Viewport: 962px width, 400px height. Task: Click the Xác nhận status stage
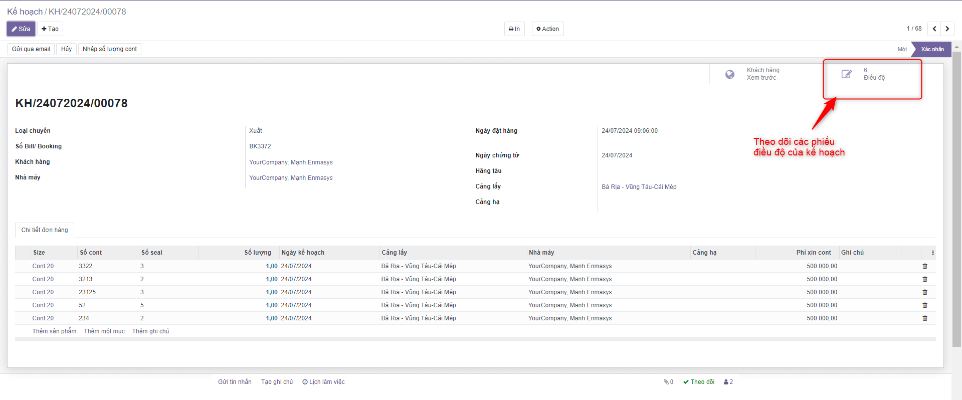coord(932,49)
